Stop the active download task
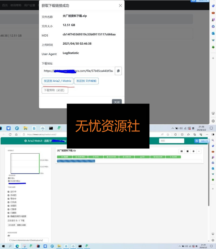Viewport: 216px width, 249px height. point(187,151)
